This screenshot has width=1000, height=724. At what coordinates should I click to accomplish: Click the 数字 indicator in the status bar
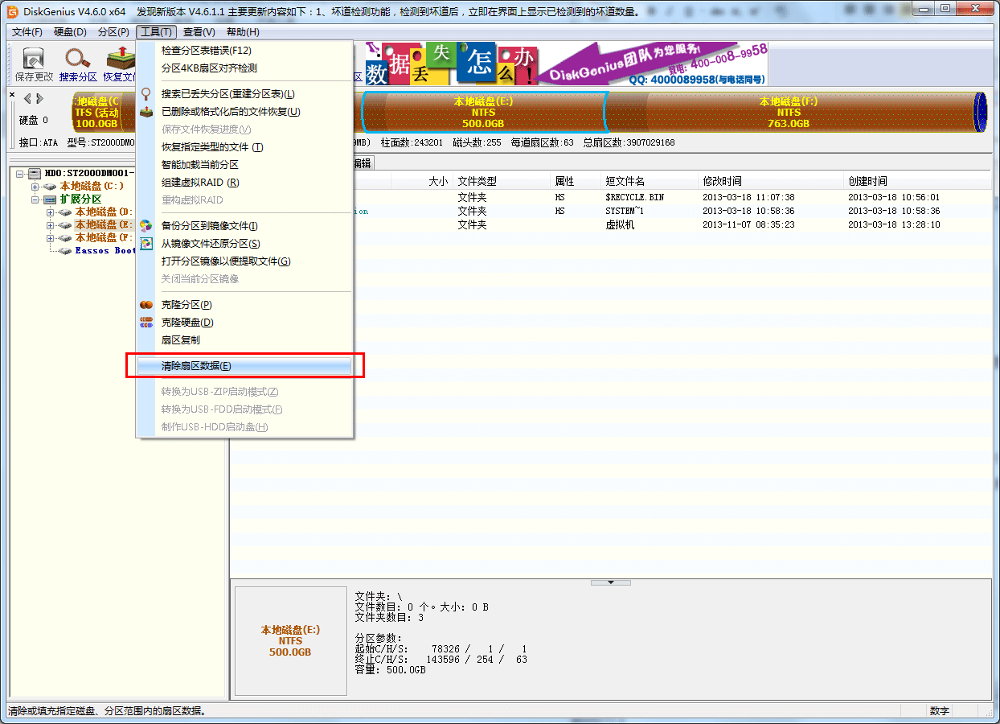pyautogui.click(x=941, y=711)
